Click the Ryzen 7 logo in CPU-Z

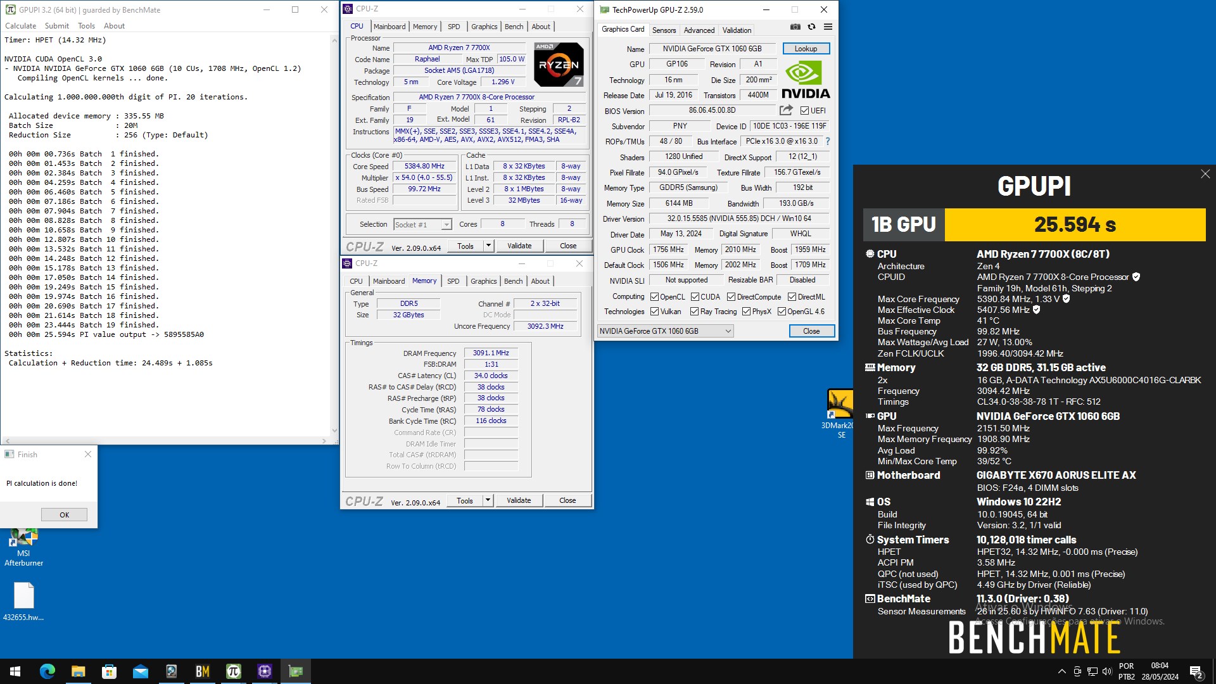(x=559, y=65)
